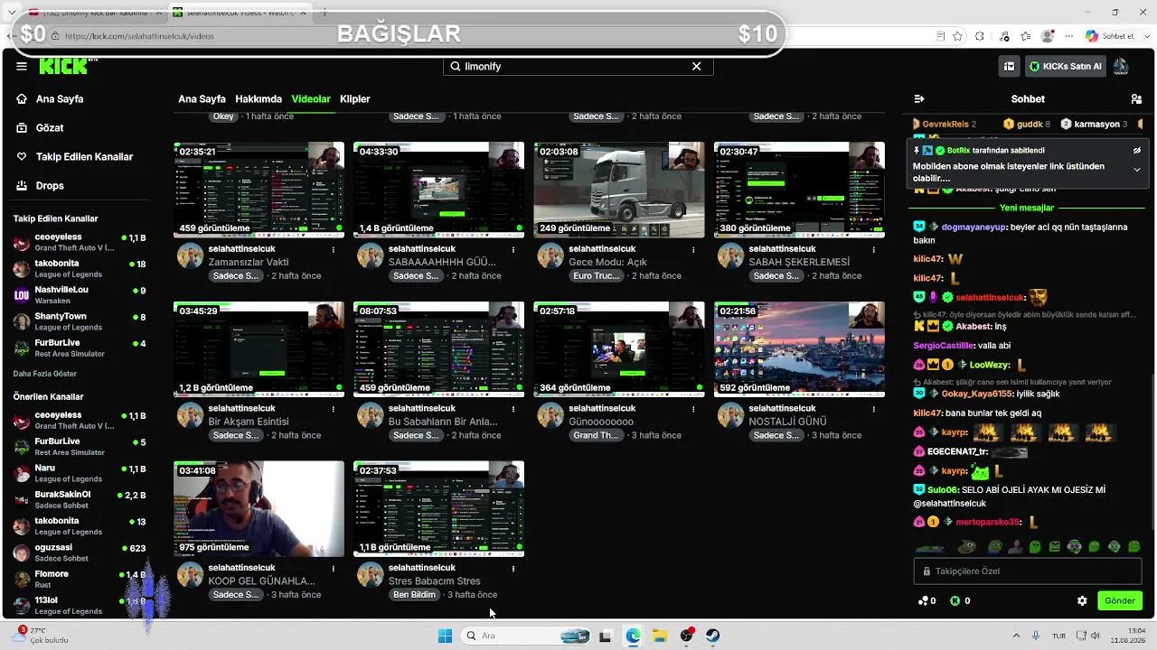Open Naru recommended channel

(80, 473)
